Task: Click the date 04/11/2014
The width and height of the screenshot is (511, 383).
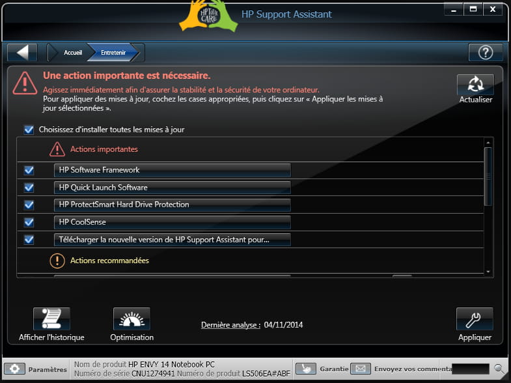Action: (x=283, y=325)
